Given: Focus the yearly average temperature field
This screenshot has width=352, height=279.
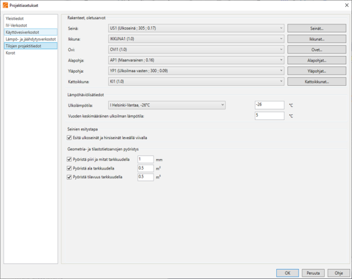Looking at the screenshot, I should [x=270, y=116].
